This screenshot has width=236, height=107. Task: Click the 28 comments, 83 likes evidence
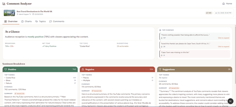(168, 84)
